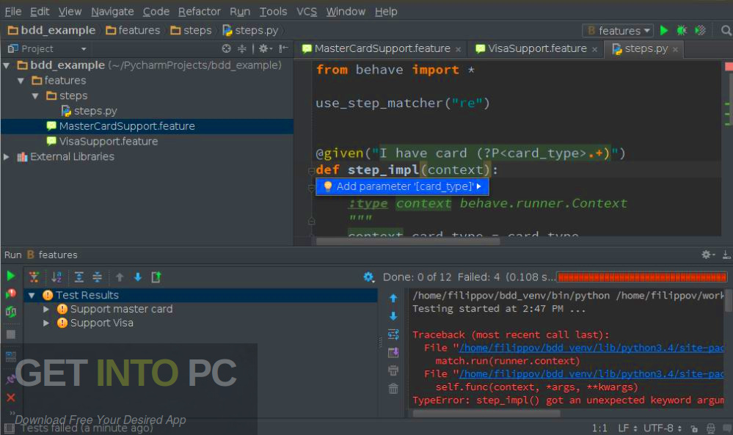The height and width of the screenshot is (435, 733).
Task: Expand Support Visa test node
Action: point(46,323)
